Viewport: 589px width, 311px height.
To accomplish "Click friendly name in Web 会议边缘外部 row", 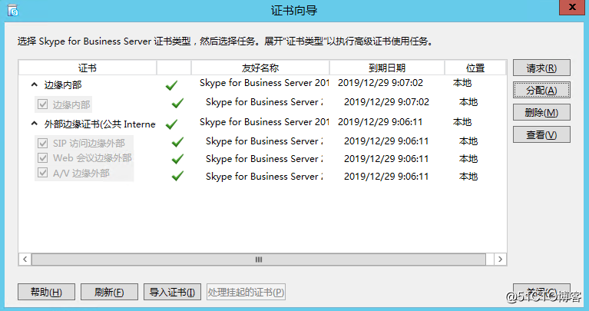I will pos(264,158).
